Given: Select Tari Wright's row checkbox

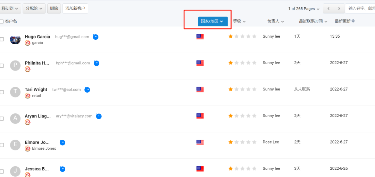Looking at the screenshot, I should click(2, 92).
